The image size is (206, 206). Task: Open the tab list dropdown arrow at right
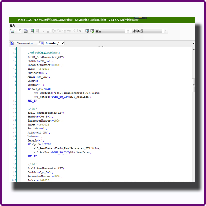pos(193,43)
